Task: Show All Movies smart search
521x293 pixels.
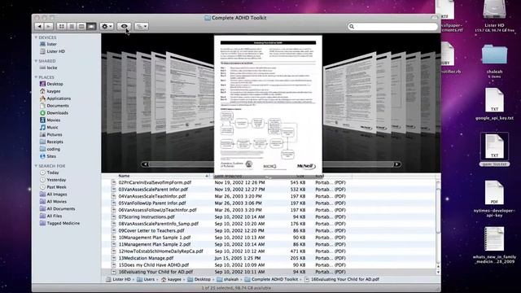Action: point(53,202)
